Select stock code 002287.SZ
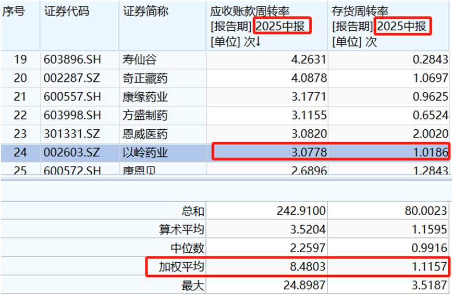The width and height of the screenshot is (453, 295). pos(71,78)
